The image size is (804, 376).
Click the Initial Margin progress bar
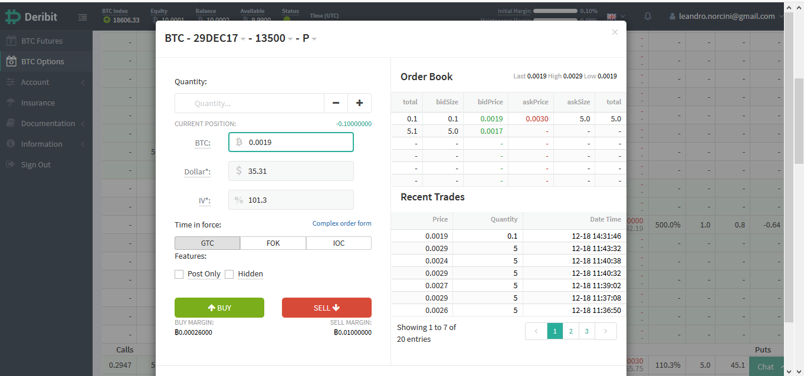pyautogui.click(x=556, y=11)
